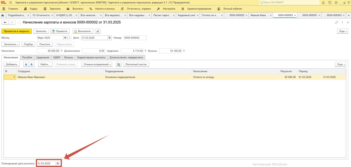
Task: Open the history clock icon
Action: (330, 3)
